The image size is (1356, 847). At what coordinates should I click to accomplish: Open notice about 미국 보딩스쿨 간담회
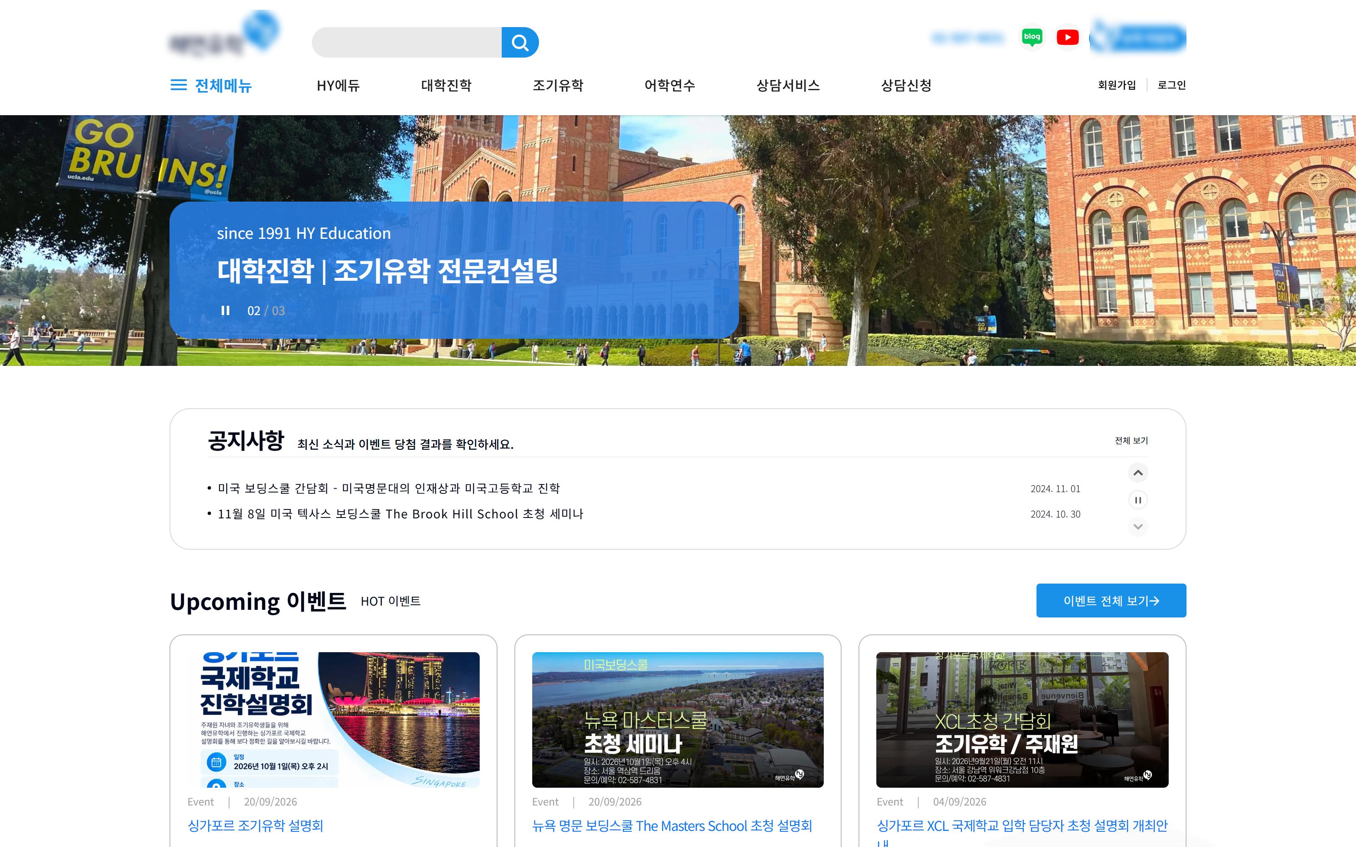pyautogui.click(x=389, y=488)
